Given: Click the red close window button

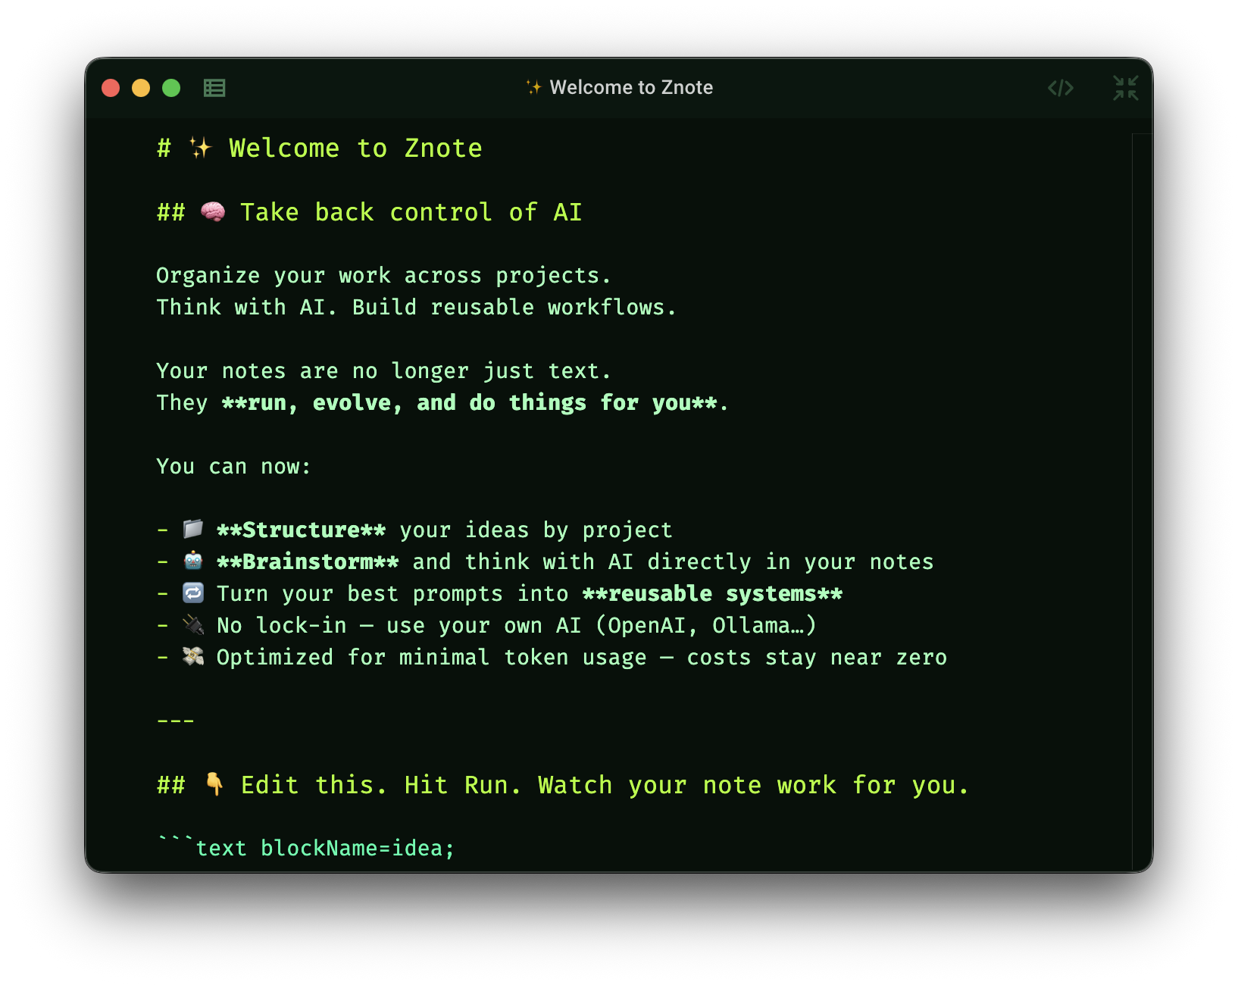Looking at the screenshot, I should point(111,88).
